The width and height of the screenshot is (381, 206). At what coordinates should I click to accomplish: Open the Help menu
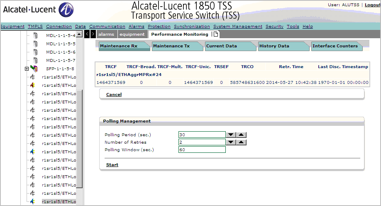coord(308,26)
